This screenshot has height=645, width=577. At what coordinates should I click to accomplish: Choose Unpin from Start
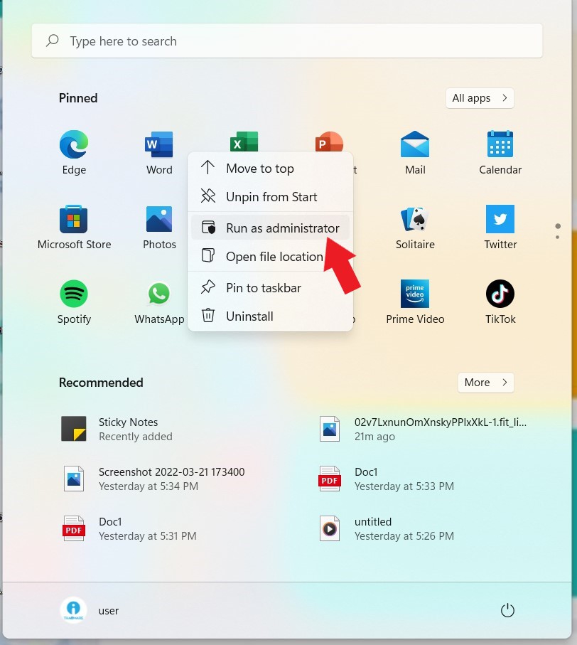click(x=271, y=196)
